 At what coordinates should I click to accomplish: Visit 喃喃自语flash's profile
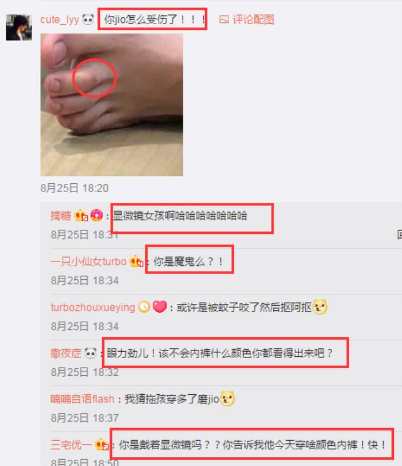pos(82,399)
